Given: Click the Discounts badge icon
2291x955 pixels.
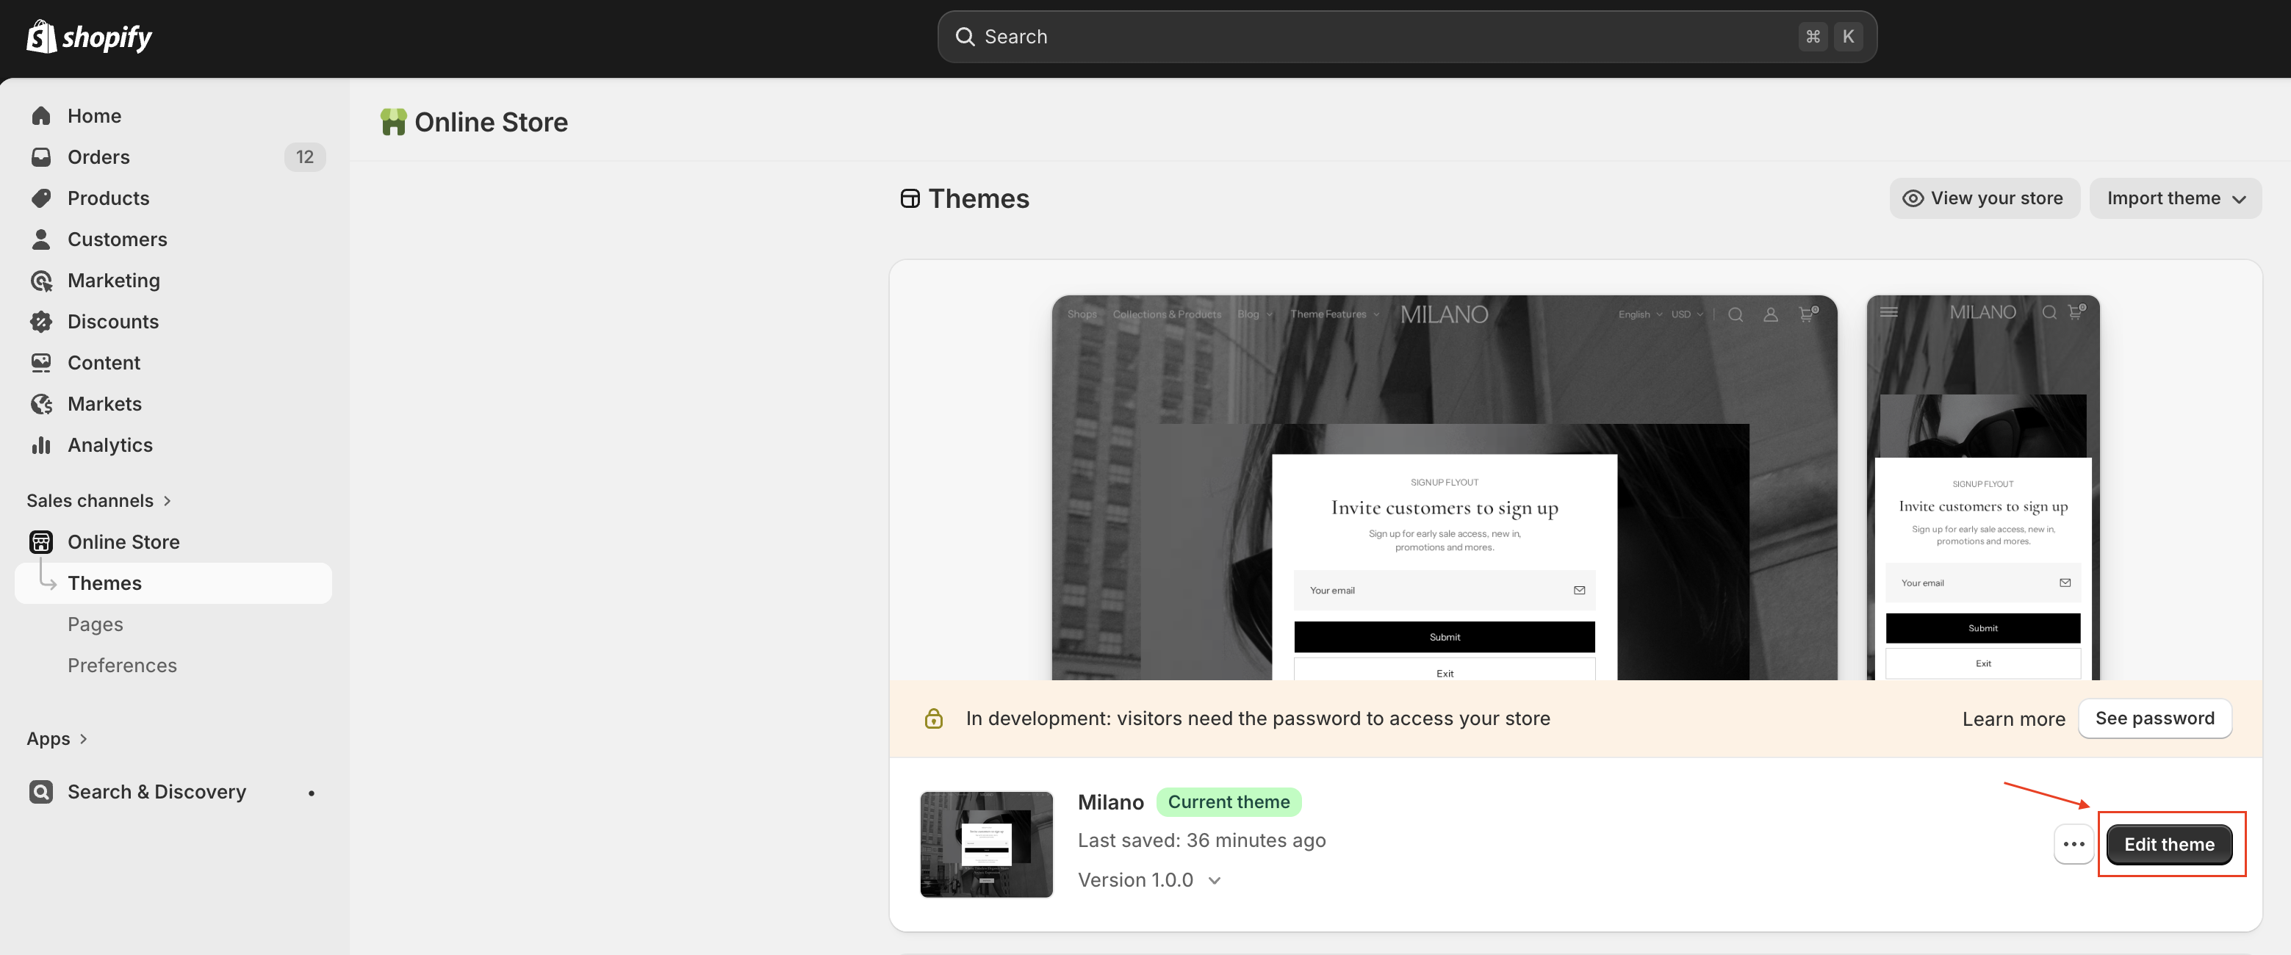Looking at the screenshot, I should point(41,322).
